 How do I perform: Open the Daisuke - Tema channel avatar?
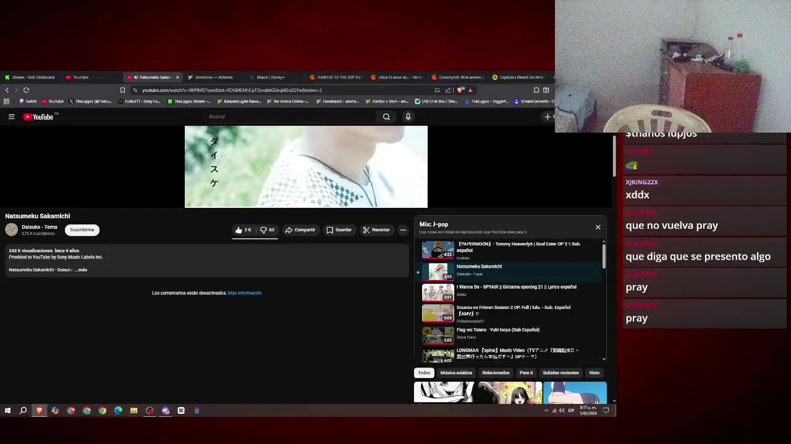click(12, 230)
